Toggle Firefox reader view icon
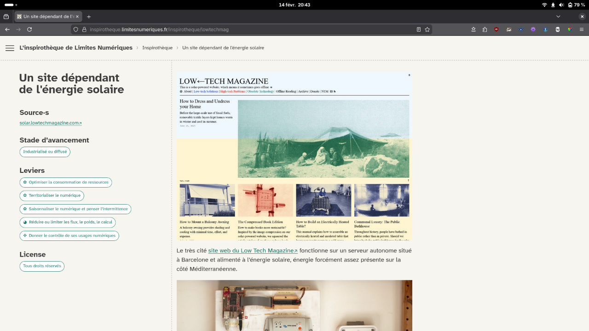Image resolution: width=589 pixels, height=331 pixels. (x=418, y=29)
